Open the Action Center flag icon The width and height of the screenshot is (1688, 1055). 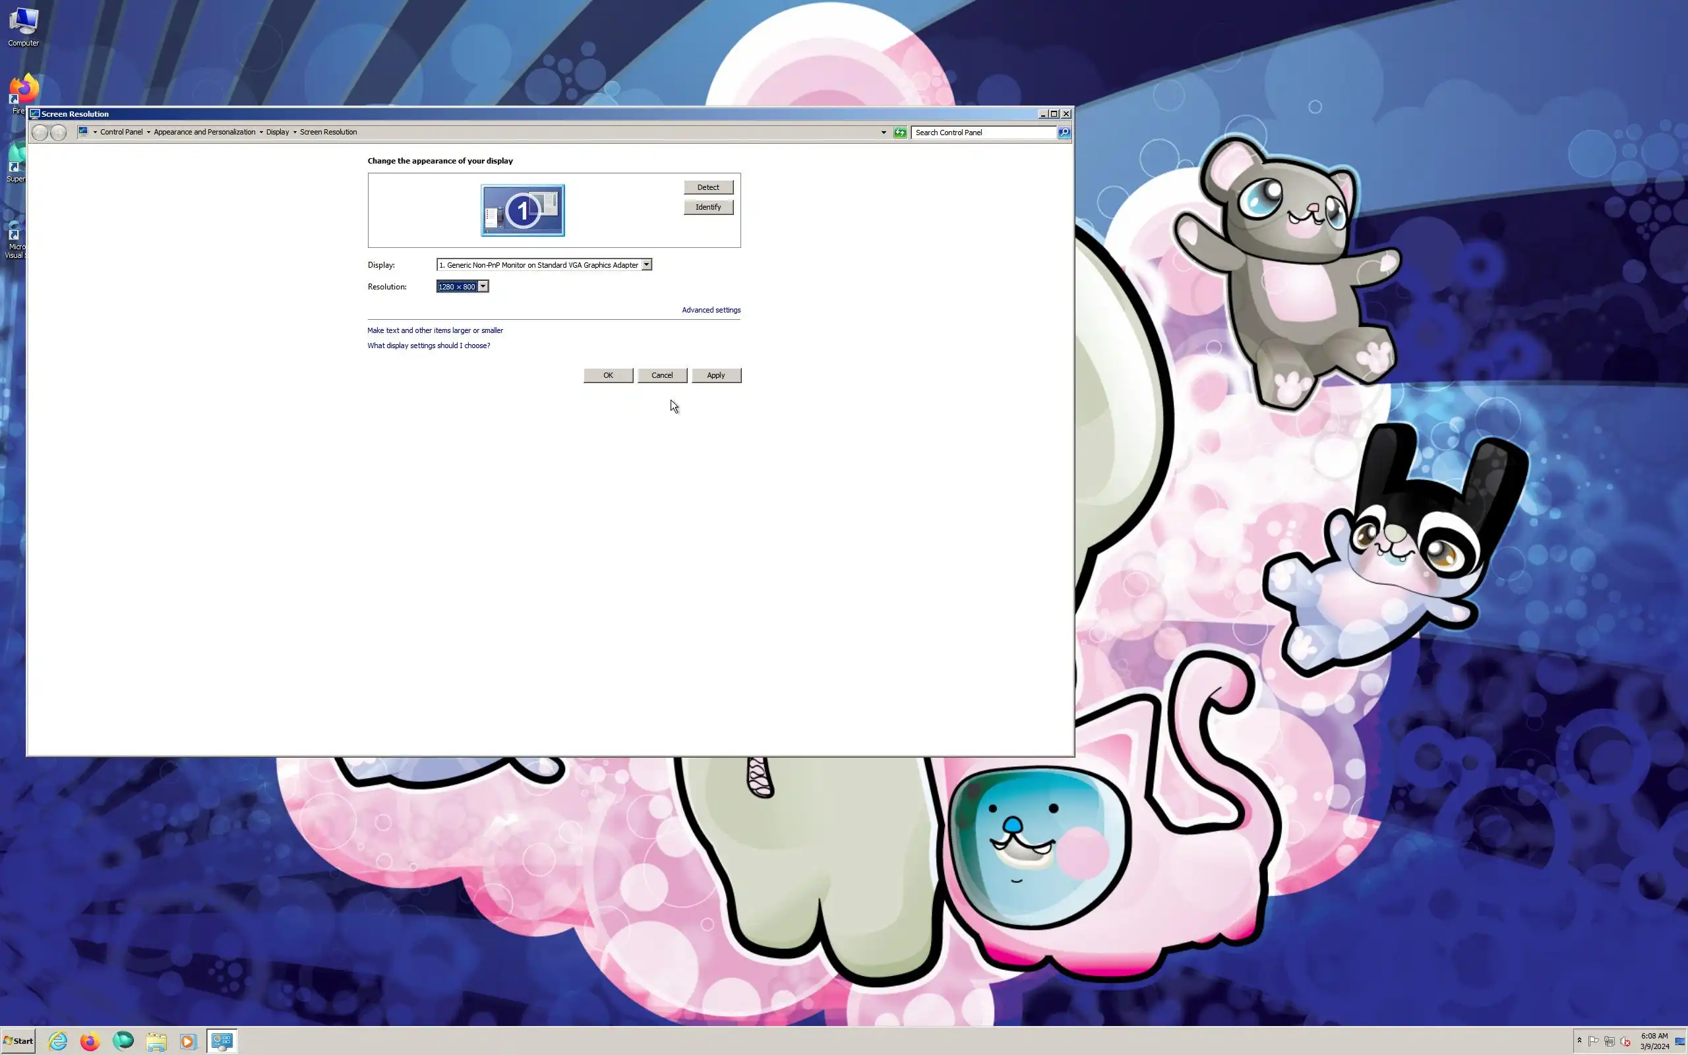click(1593, 1041)
